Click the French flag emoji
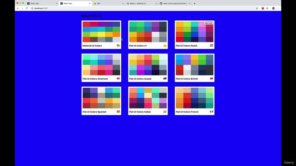 [x=211, y=112]
